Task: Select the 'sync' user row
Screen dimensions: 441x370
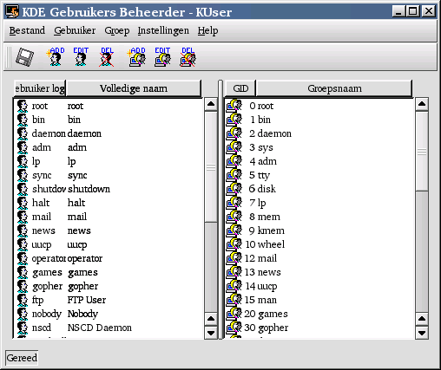Action: pos(108,175)
